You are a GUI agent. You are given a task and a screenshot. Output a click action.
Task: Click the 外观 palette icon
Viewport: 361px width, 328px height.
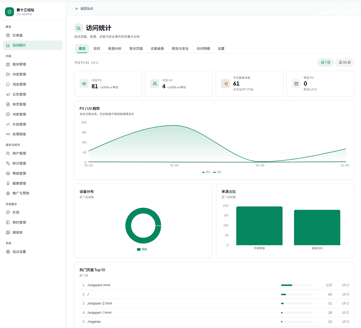8,212
